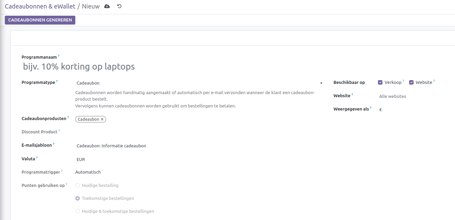455x220 pixels.
Task: Remove the Cadeaubon product tag
Action: [102, 119]
